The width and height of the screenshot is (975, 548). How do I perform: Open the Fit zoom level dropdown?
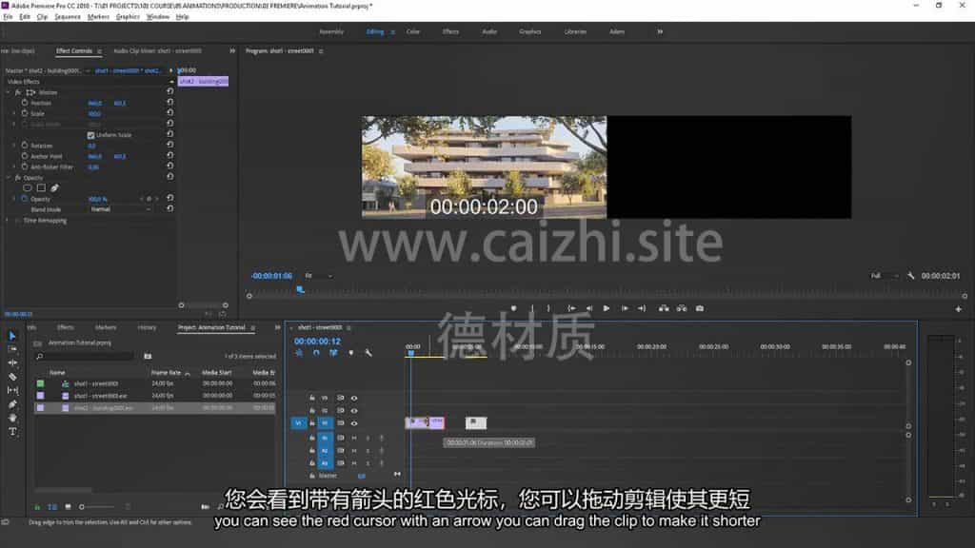(x=318, y=275)
